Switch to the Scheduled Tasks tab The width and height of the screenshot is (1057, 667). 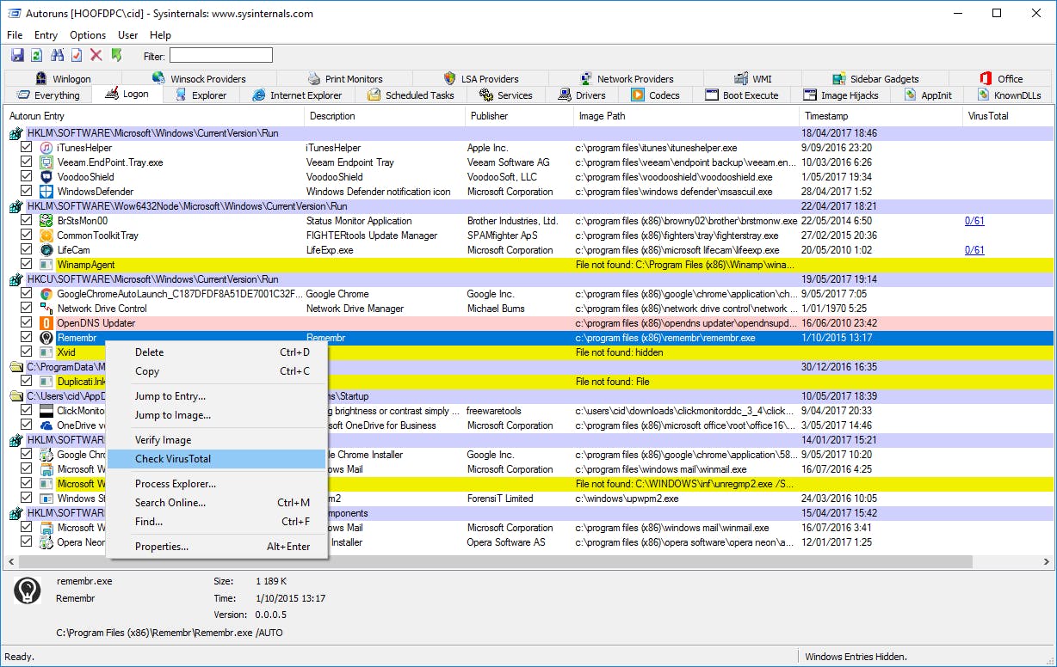[x=411, y=95]
